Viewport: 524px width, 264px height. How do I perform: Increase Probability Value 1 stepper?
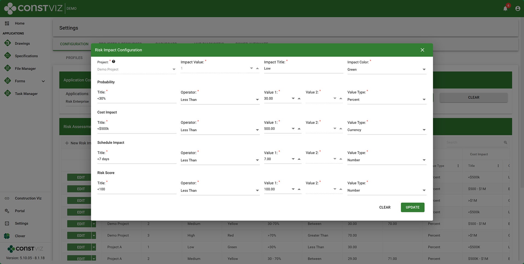coord(299,98)
